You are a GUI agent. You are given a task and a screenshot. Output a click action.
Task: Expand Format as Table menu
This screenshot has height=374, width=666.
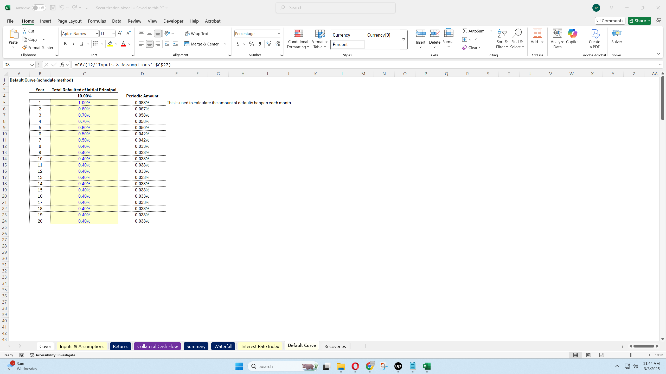click(320, 39)
